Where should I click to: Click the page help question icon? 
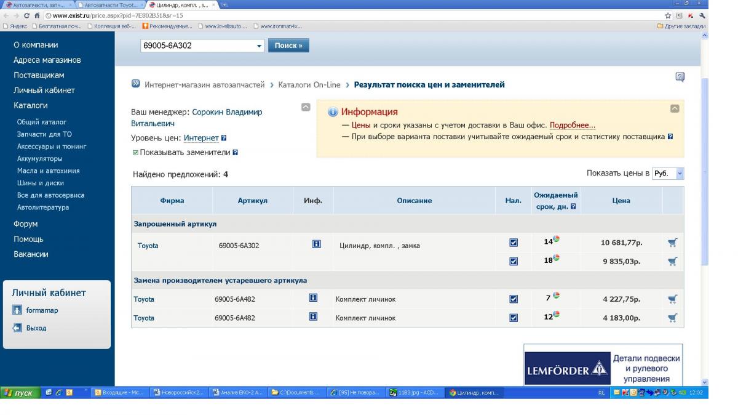click(680, 77)
